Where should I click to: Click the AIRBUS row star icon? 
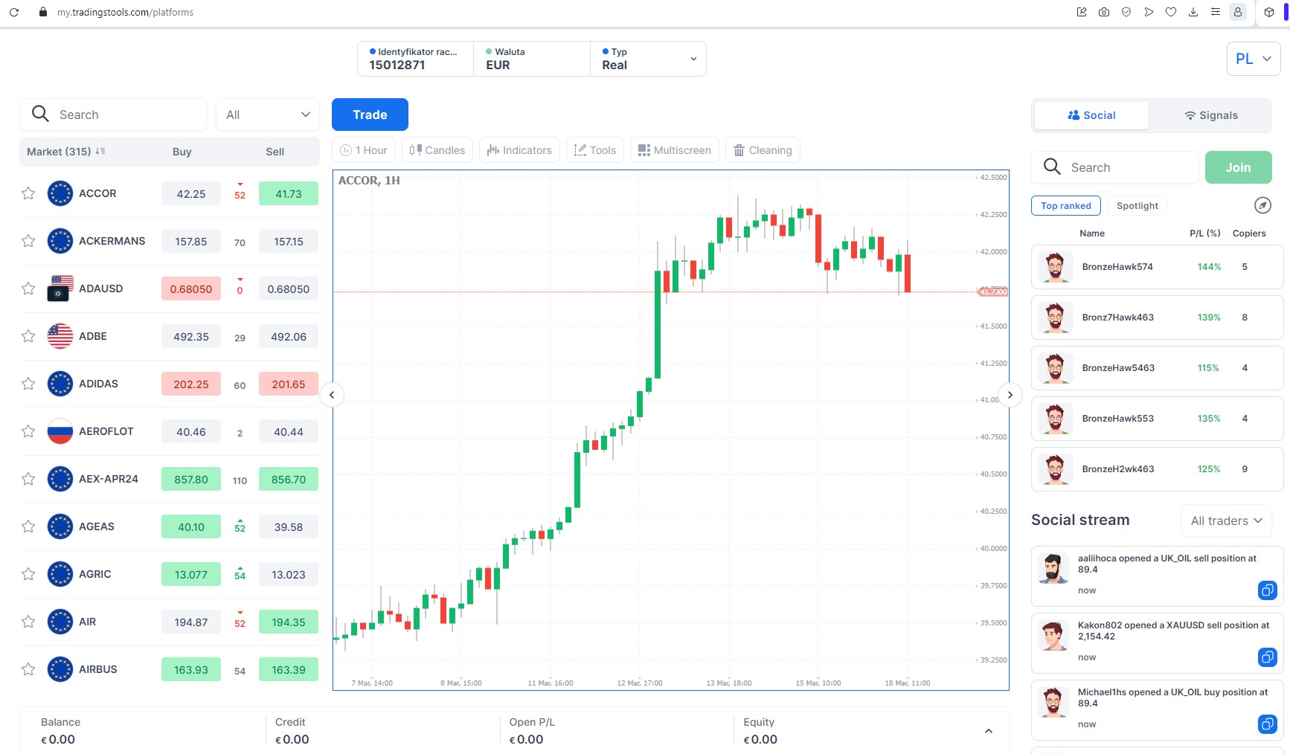[x=28, y=669]
